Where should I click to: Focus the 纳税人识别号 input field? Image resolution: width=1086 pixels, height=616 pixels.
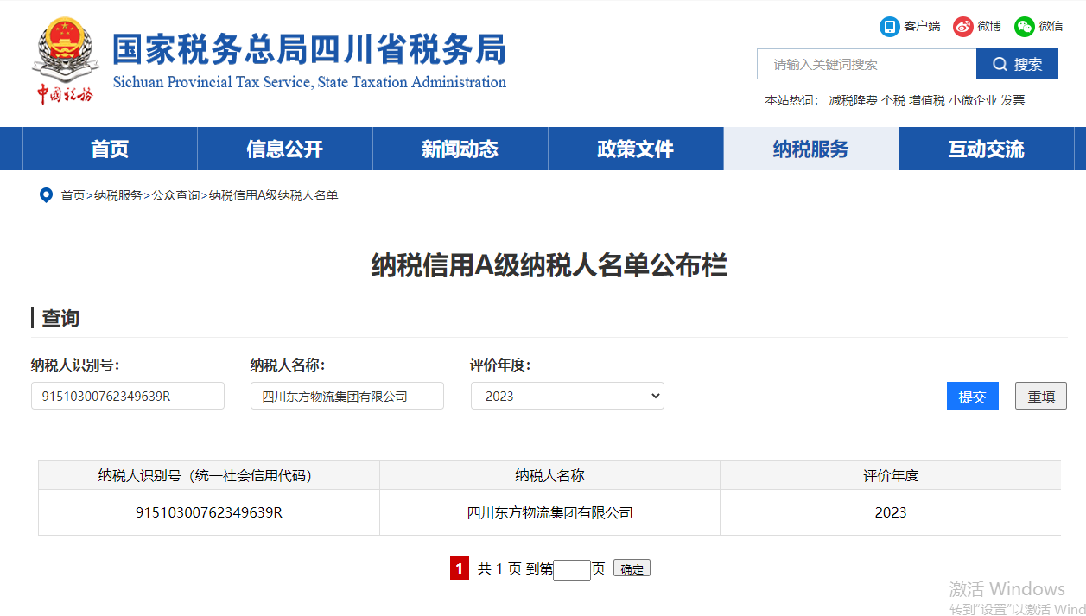127,396
